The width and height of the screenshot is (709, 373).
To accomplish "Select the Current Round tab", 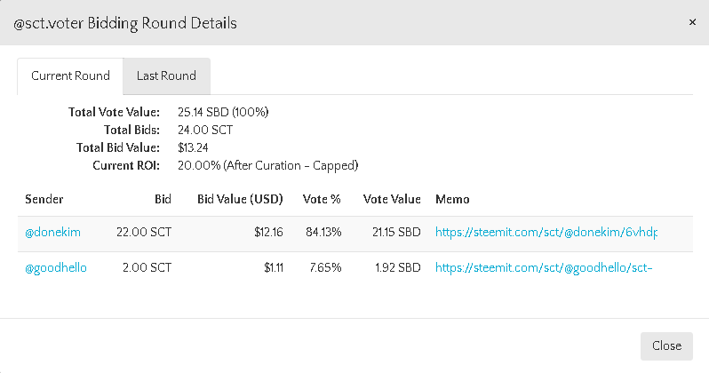I will (70, 76).
